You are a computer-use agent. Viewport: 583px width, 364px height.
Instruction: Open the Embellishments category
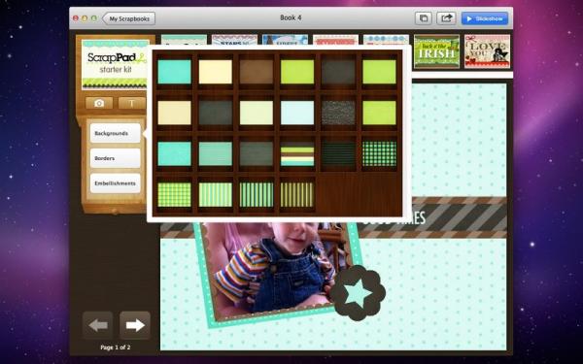point(116,183)
